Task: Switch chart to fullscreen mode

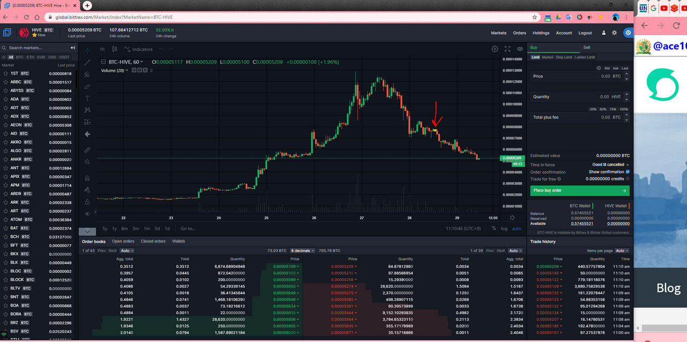Action: pos(507,49)
